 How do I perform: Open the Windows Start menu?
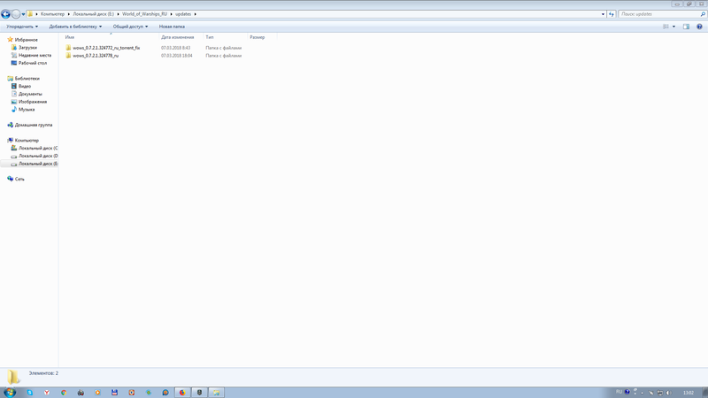coord(10,392)
